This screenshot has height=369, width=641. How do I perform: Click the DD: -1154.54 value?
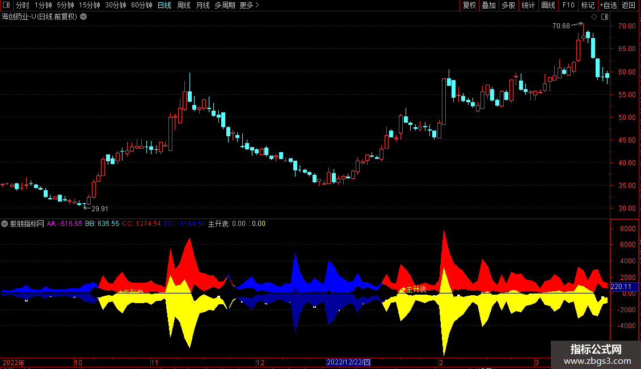(x=184, y=224)
